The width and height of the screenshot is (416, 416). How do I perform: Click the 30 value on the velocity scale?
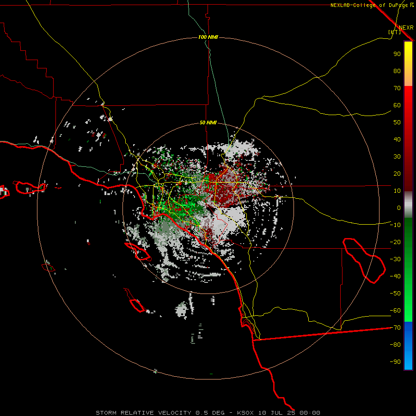click(397, 157)
